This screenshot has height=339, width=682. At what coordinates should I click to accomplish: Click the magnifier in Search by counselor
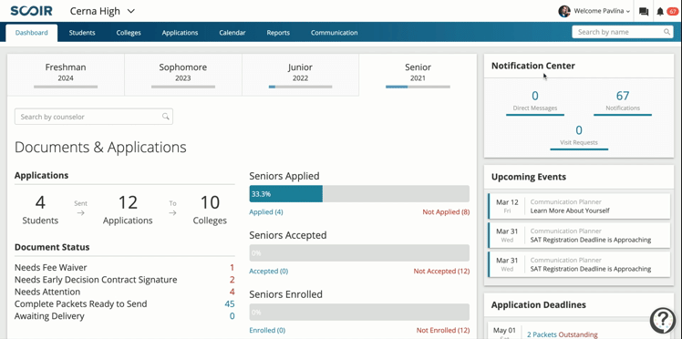pyautogui.click(x=165, y=117)
